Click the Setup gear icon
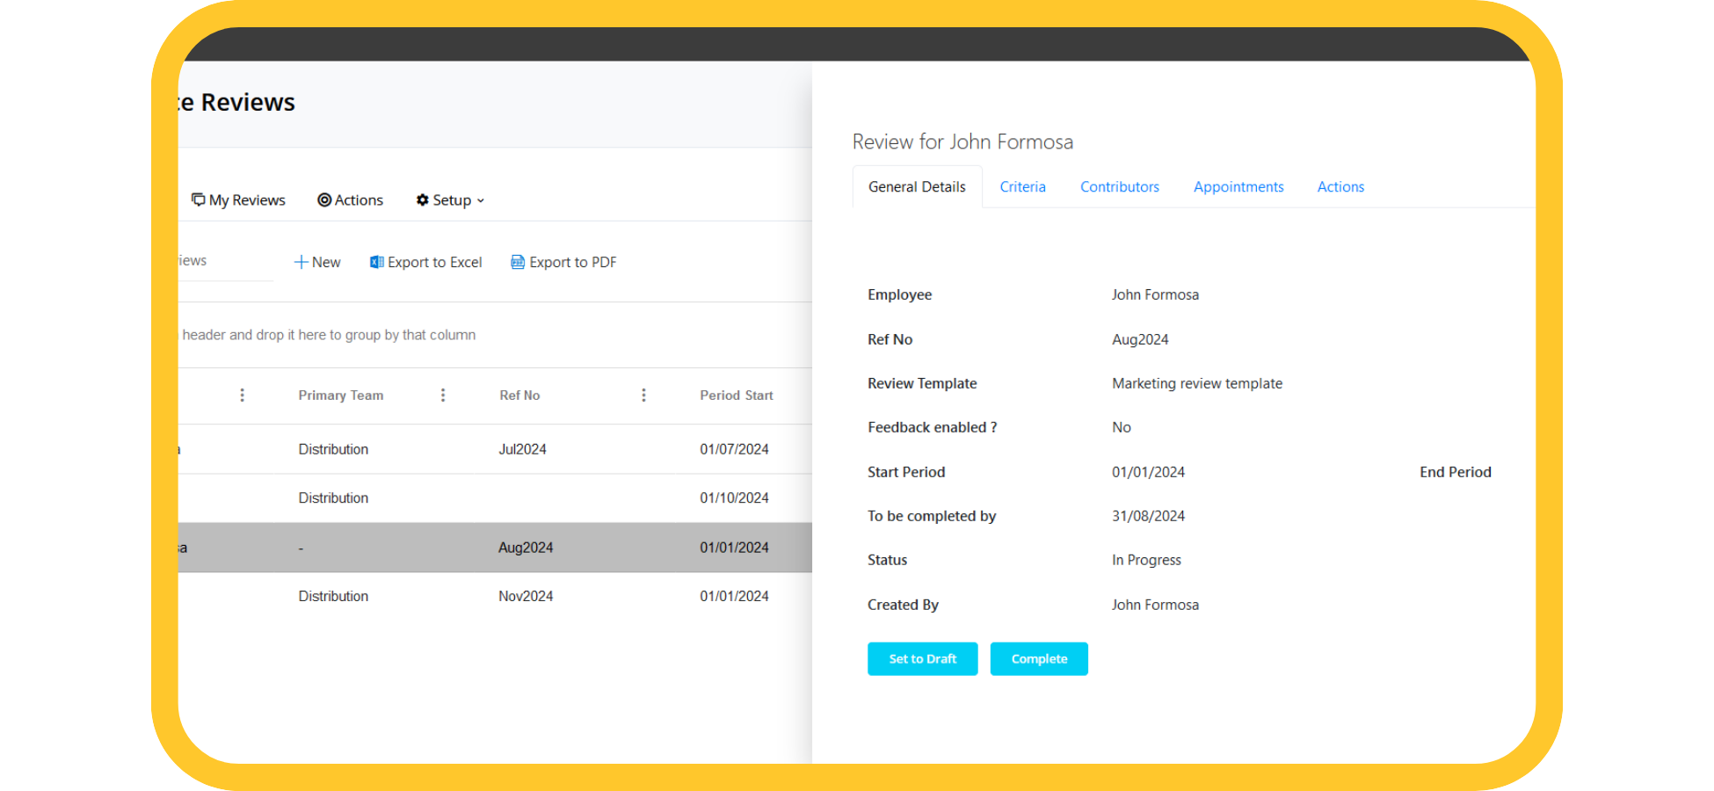 tap(423, 200)
